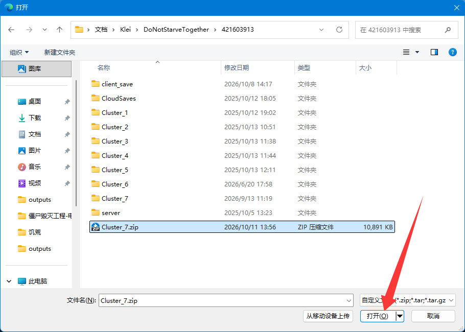Open Documents (文档) in the sidebar
465x332 pixels.
[35, 134]
